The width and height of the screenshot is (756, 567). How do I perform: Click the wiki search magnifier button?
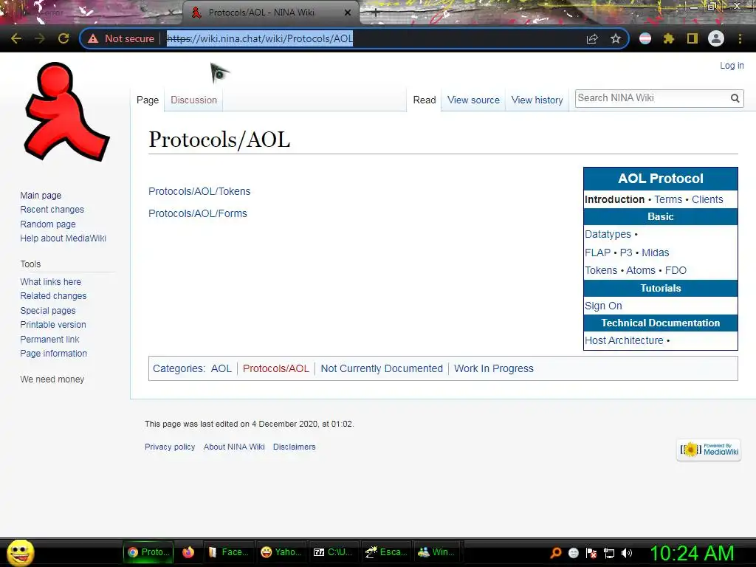click(735, 98)
